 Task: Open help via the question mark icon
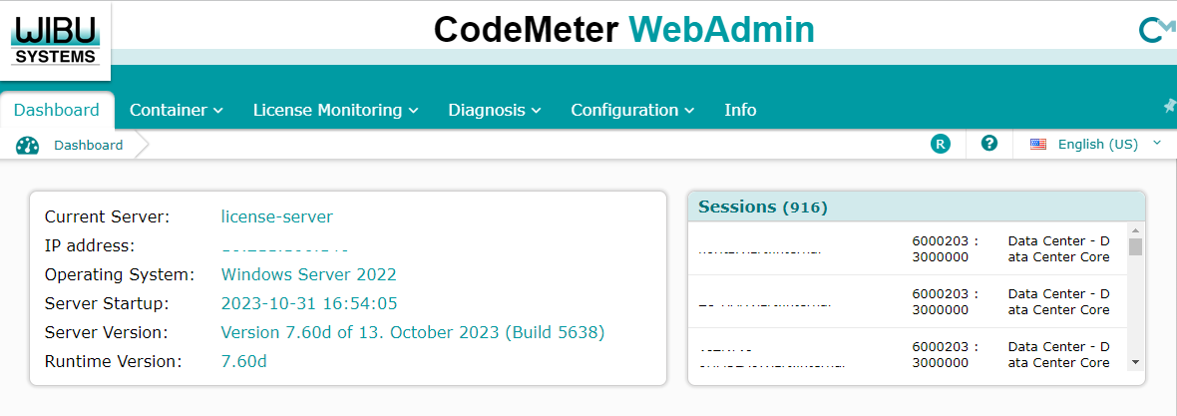point(989,144)
